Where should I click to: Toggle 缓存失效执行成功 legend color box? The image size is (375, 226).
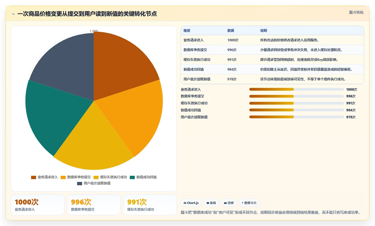(x=96, y=177)
